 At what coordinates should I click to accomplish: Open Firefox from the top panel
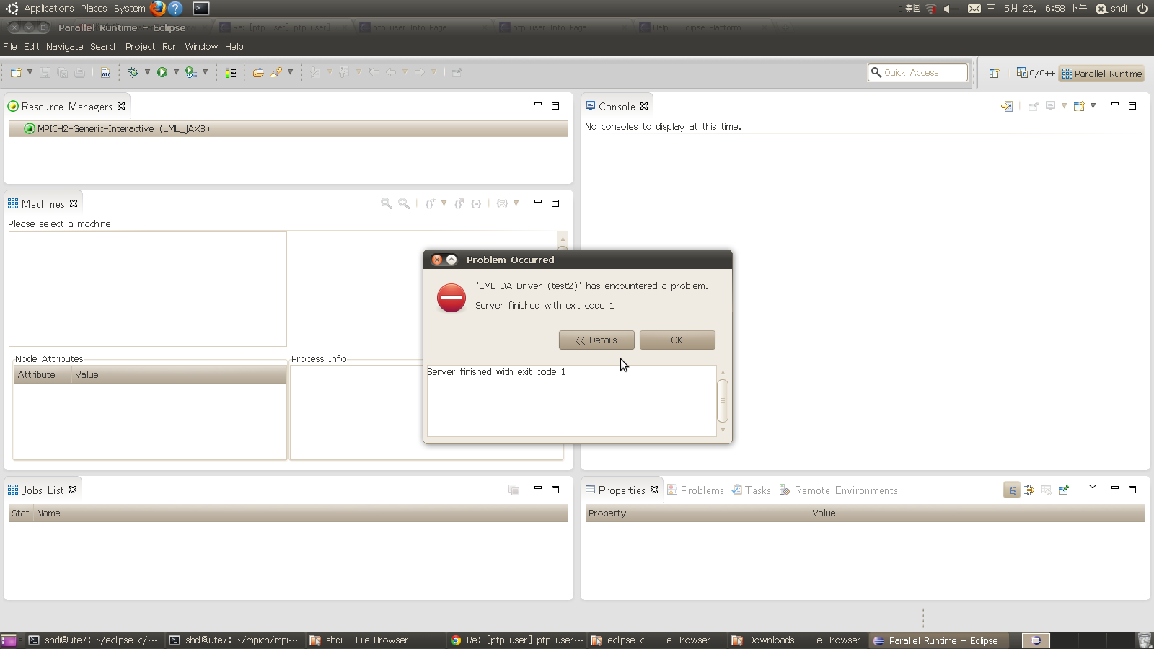[158, 9]
